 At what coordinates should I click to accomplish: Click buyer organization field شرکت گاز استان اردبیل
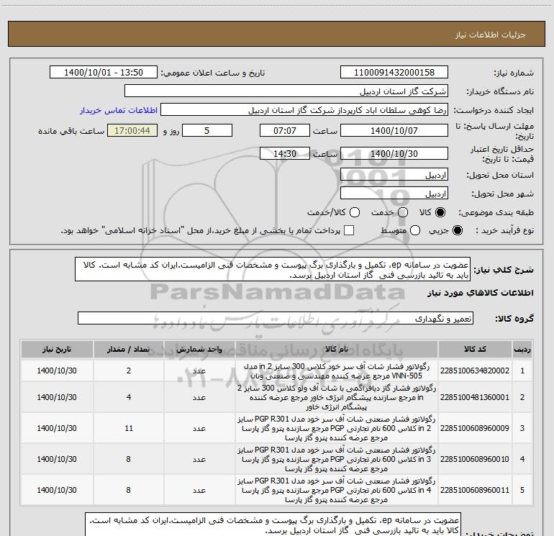[286, 91]
